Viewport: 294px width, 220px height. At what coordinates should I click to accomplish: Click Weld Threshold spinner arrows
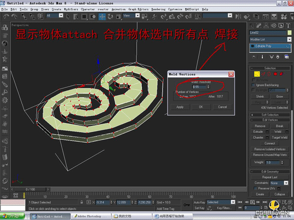click(x=208, y=87)
